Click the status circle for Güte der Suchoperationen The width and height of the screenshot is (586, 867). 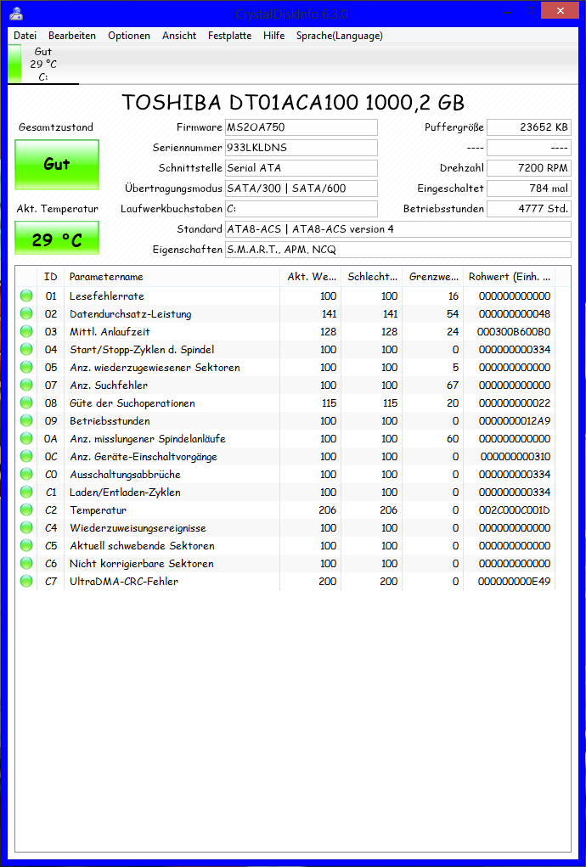coord(26,403)
